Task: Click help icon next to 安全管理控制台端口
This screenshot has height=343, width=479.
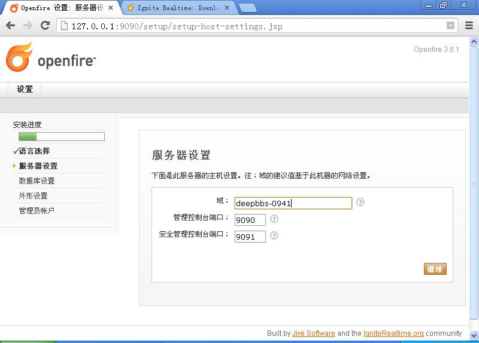Action: 274,235
